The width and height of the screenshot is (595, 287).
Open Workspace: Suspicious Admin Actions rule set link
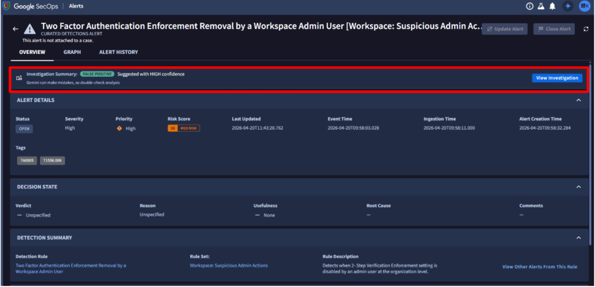[x=229, y=266]
